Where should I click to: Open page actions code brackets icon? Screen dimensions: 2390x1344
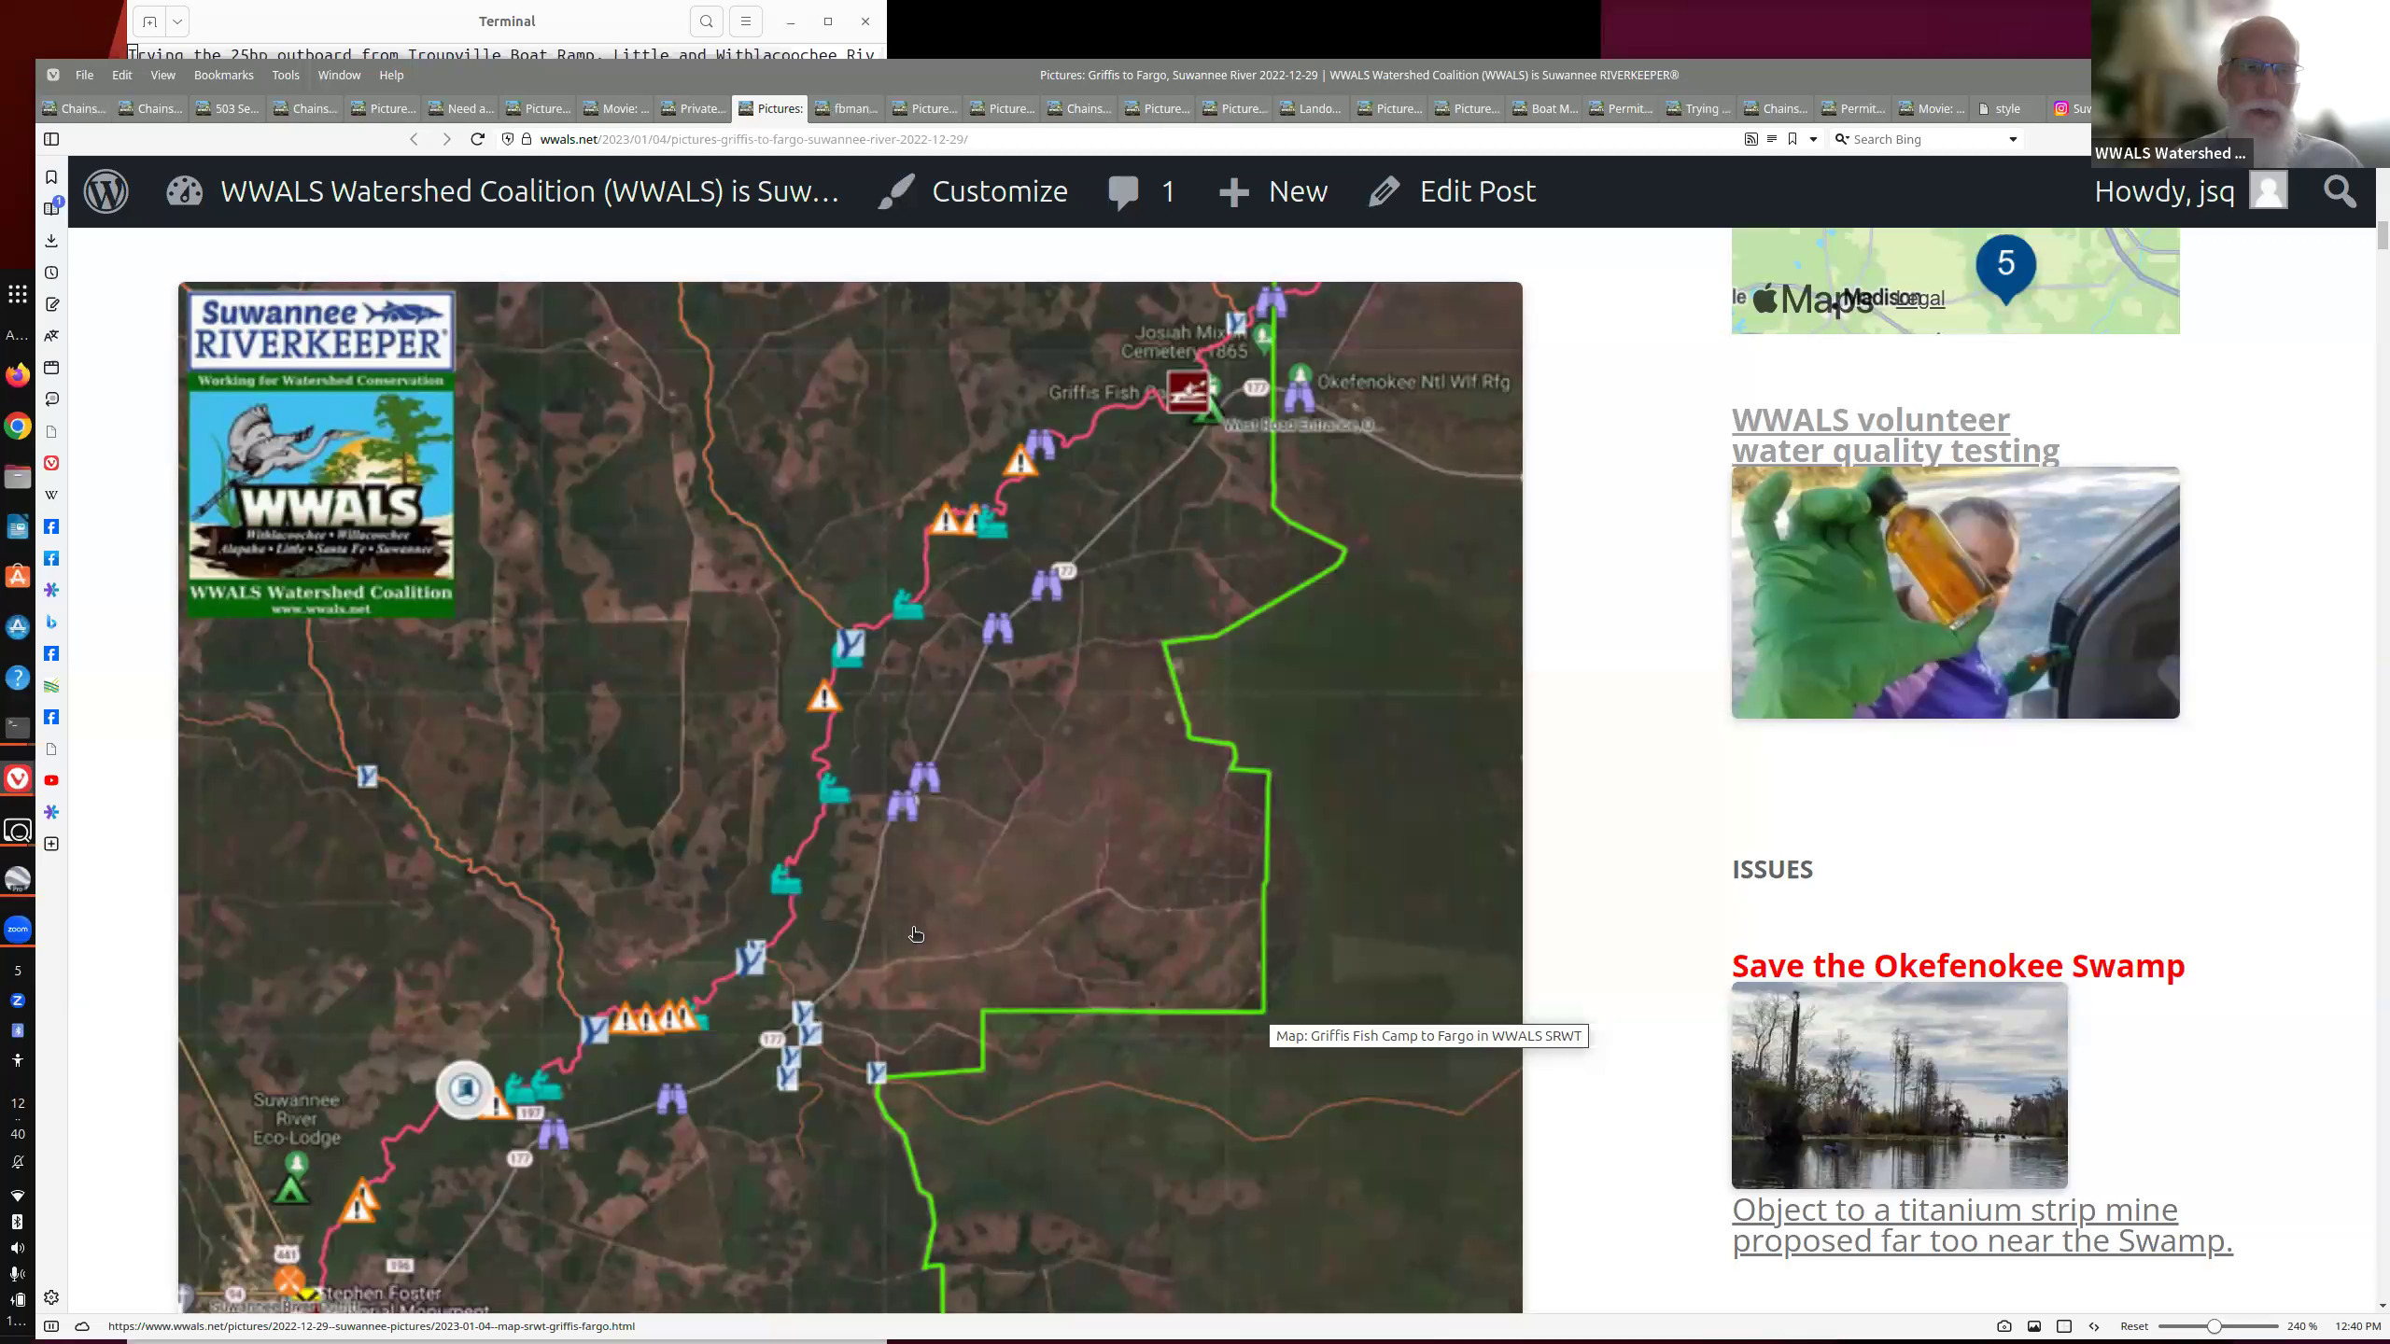pyautogui.click(x=2094, y=1326)
